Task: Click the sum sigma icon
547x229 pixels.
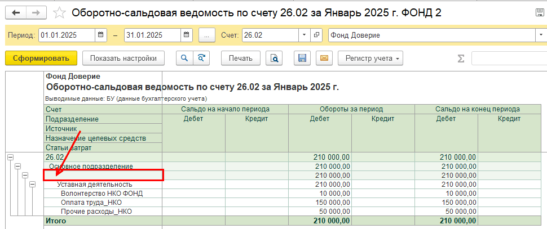Action: [461, 59]
